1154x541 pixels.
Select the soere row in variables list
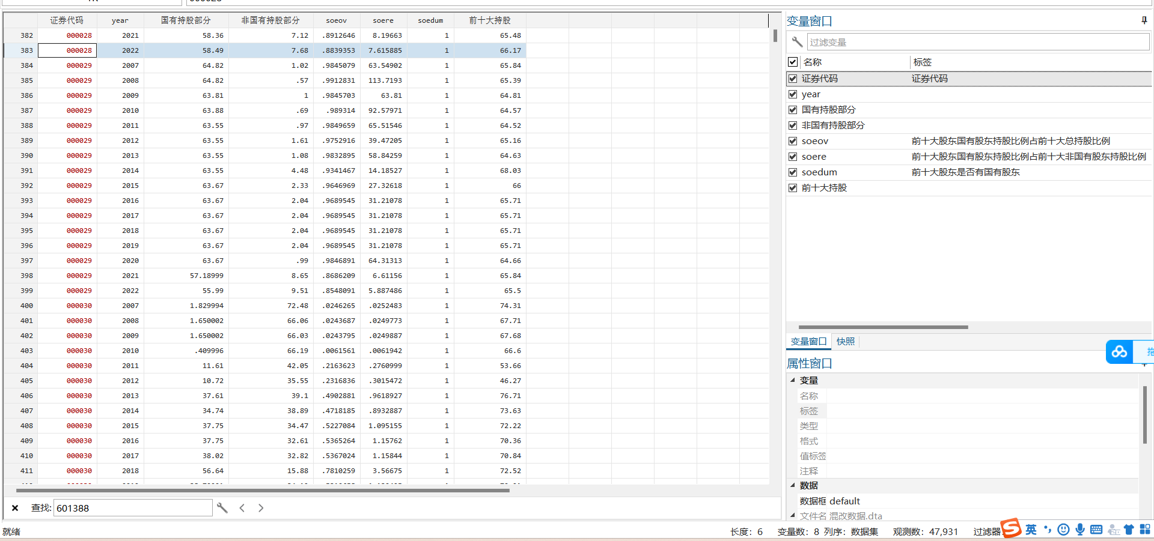(969, 157)
